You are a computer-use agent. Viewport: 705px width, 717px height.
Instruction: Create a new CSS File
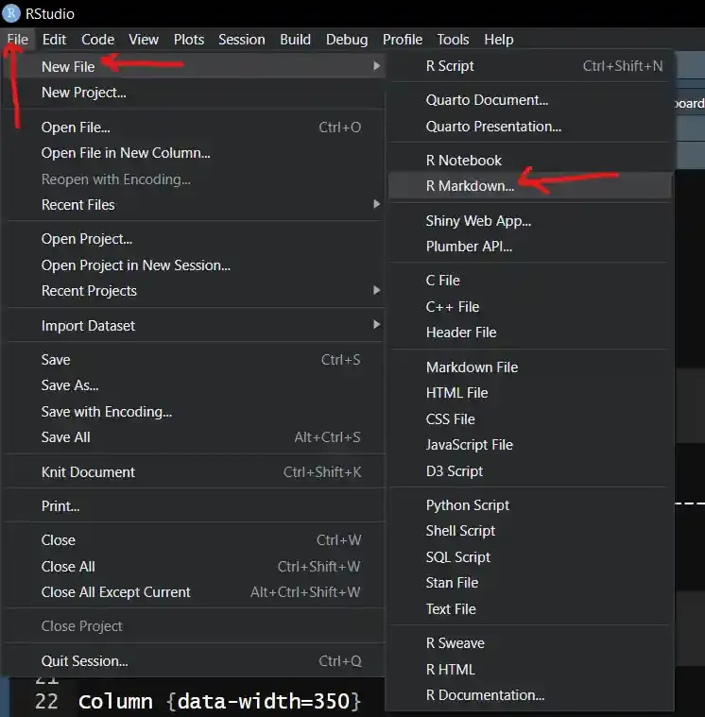click(x=531, y=419)
